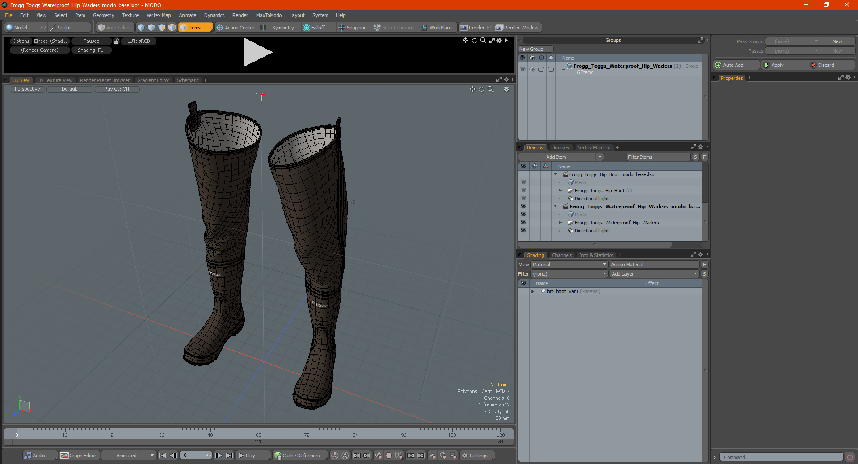Image resolution: width=858 pixels, height=464 pixels.
Task: Open Pass Groups (none) dropdown
Action: click(792, 41)
